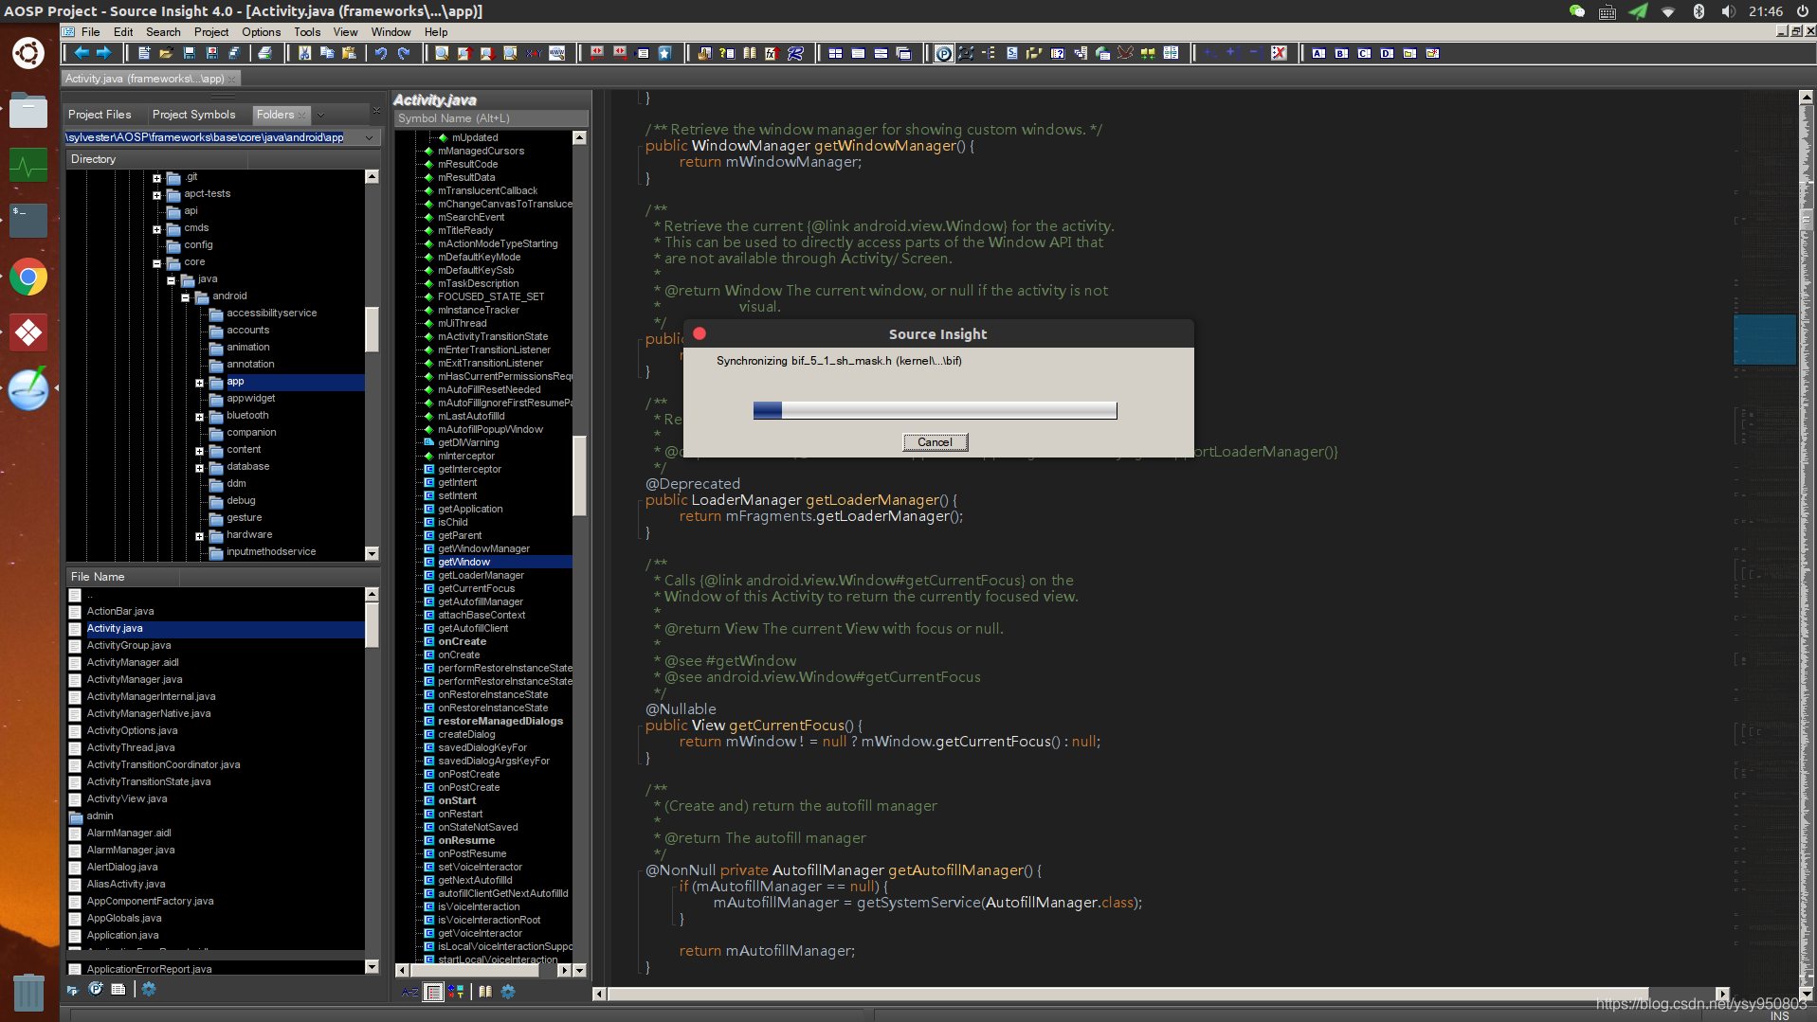This screenshot has height=1022, width=1817.
Task: Search the web with the WWW icon
Action: 556,53
